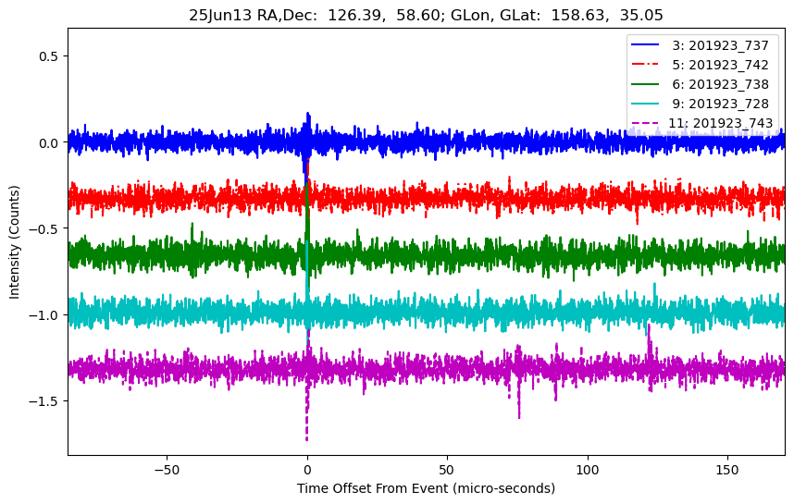Click the blue line sample in the legend
Screen dimensions: 794x504
tap(645, 45)
